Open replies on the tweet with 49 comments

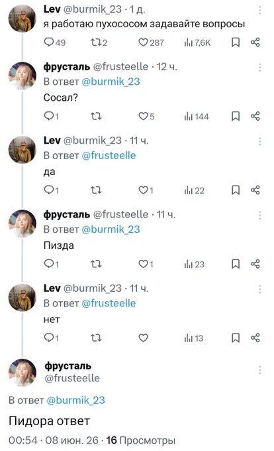(x=54, y=42)
